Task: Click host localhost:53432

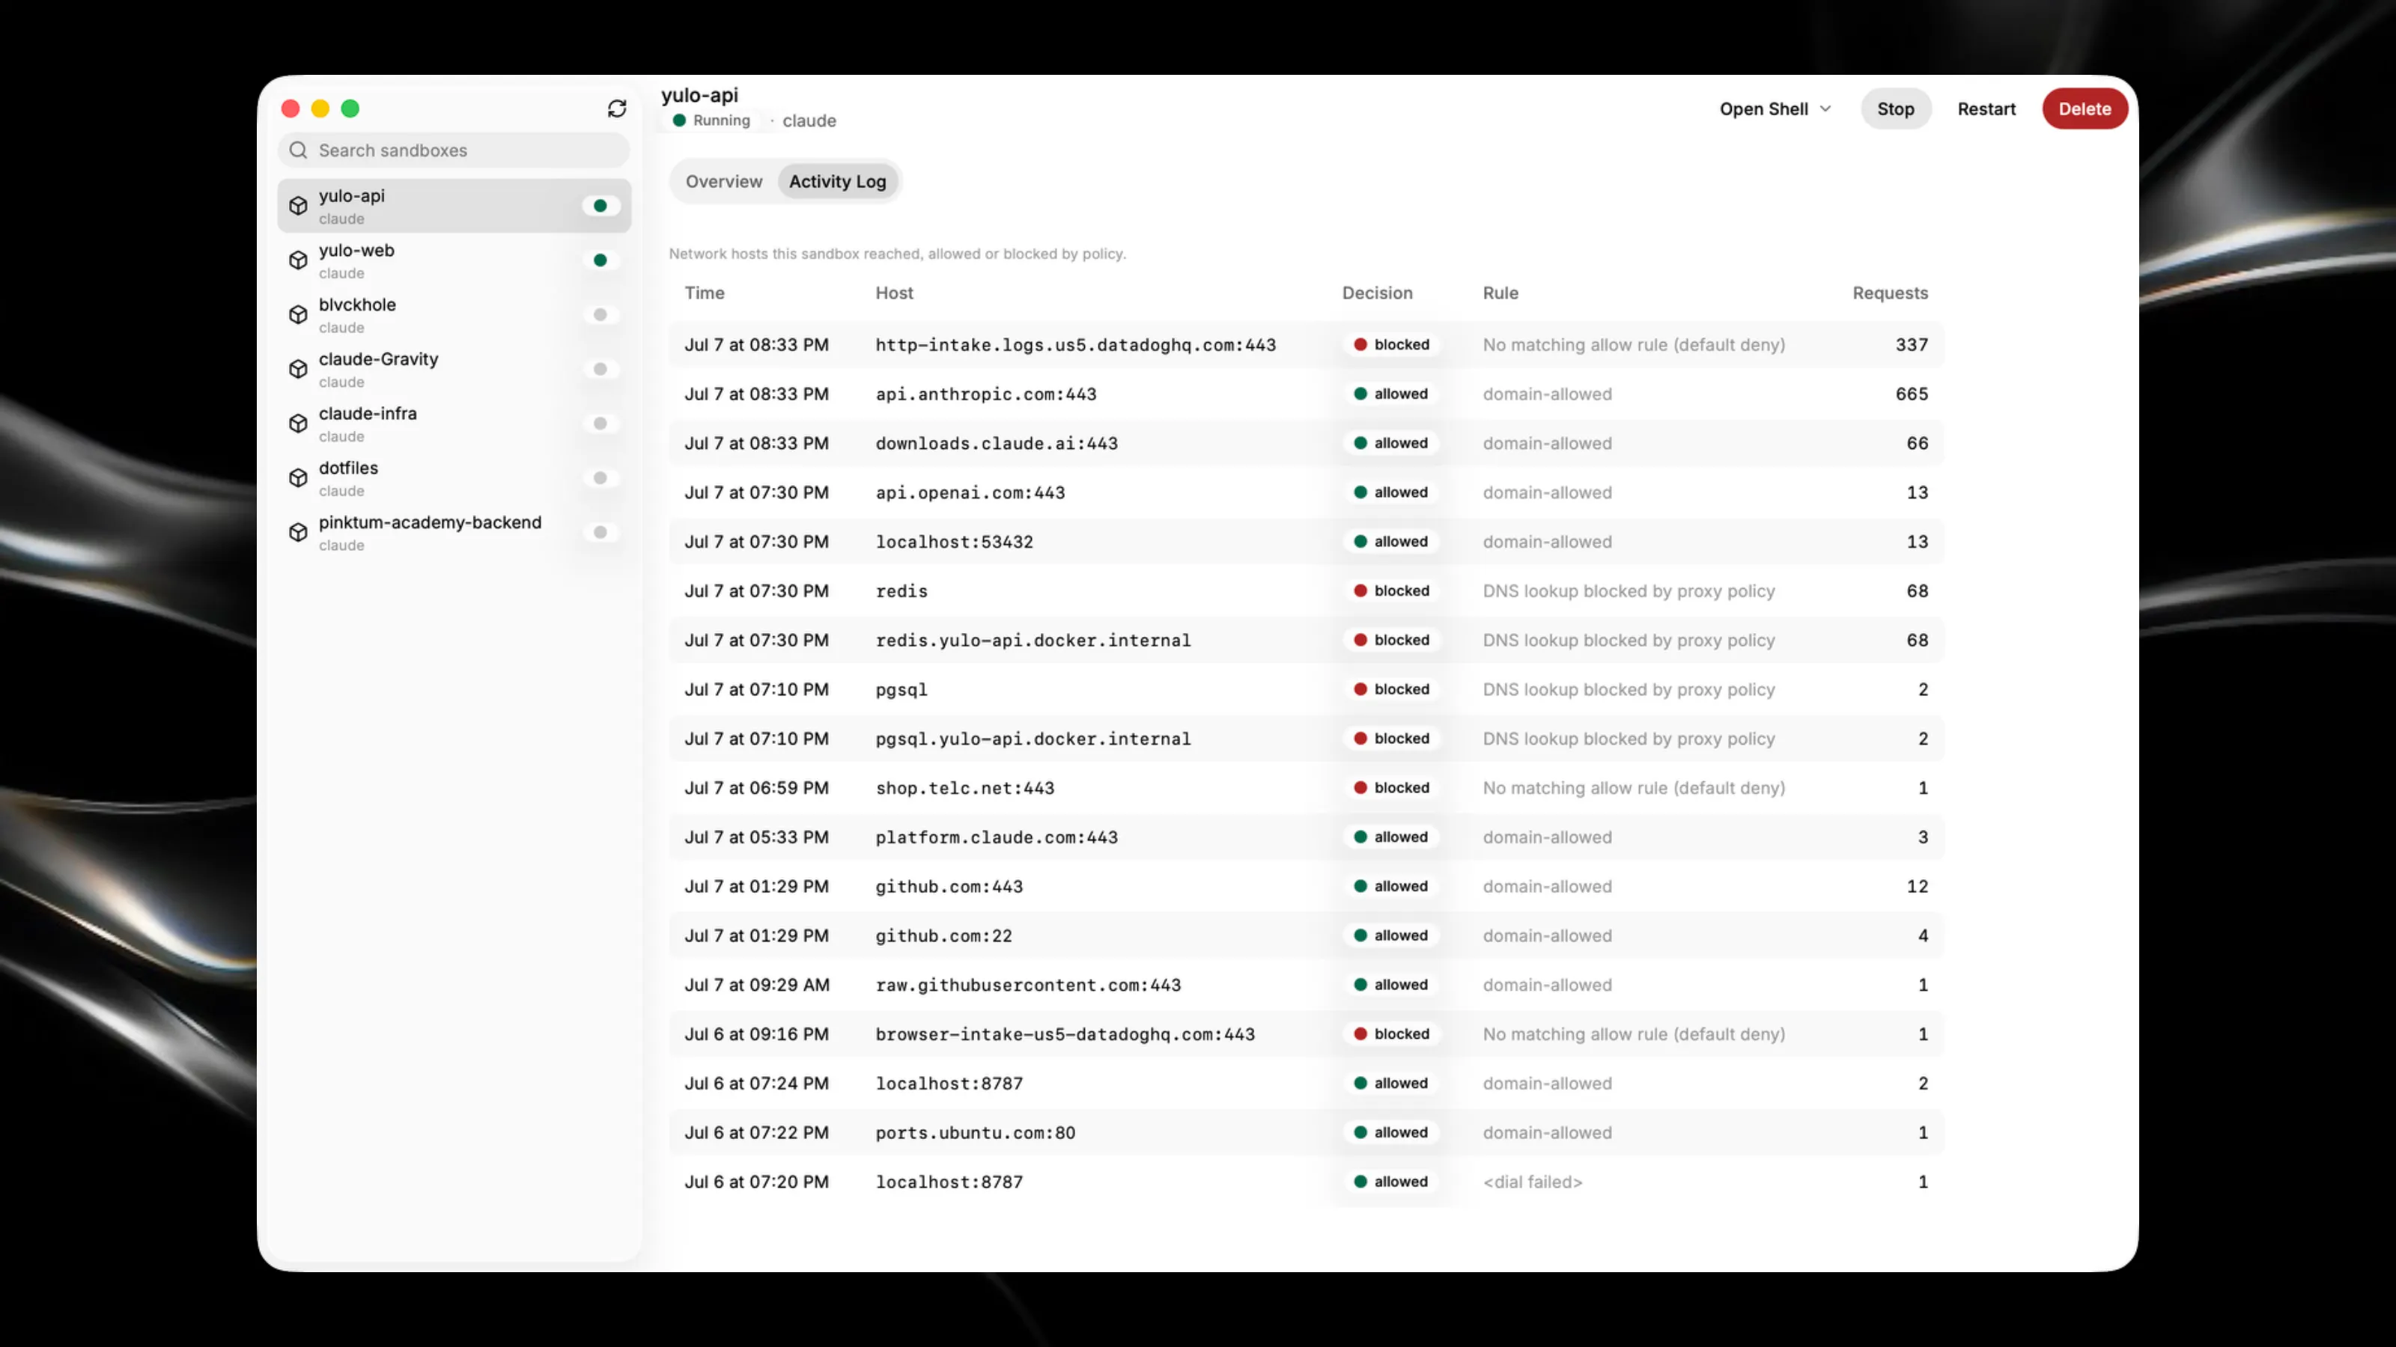Action: (x=955, y=542)
